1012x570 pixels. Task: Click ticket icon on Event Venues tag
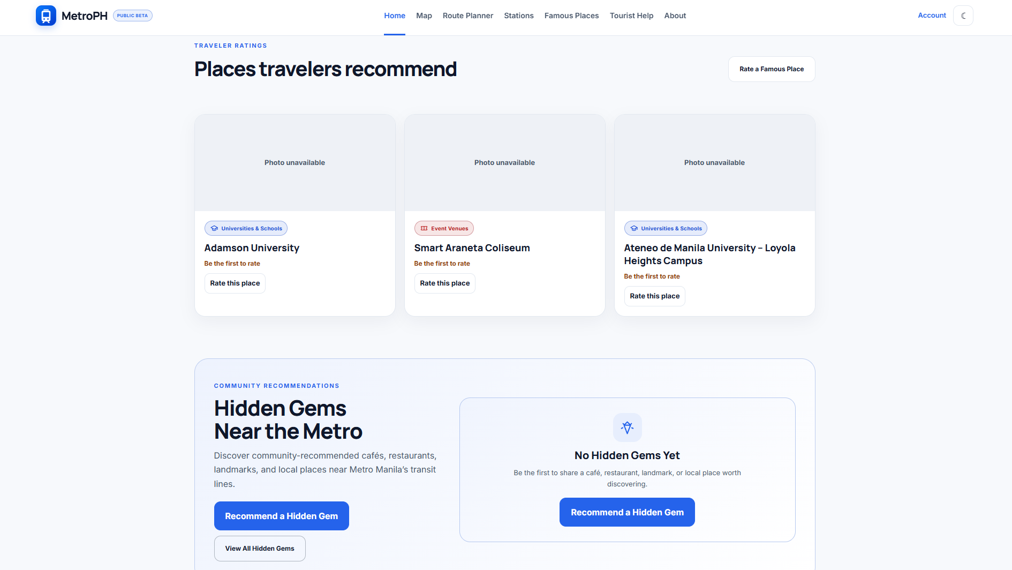424,228
